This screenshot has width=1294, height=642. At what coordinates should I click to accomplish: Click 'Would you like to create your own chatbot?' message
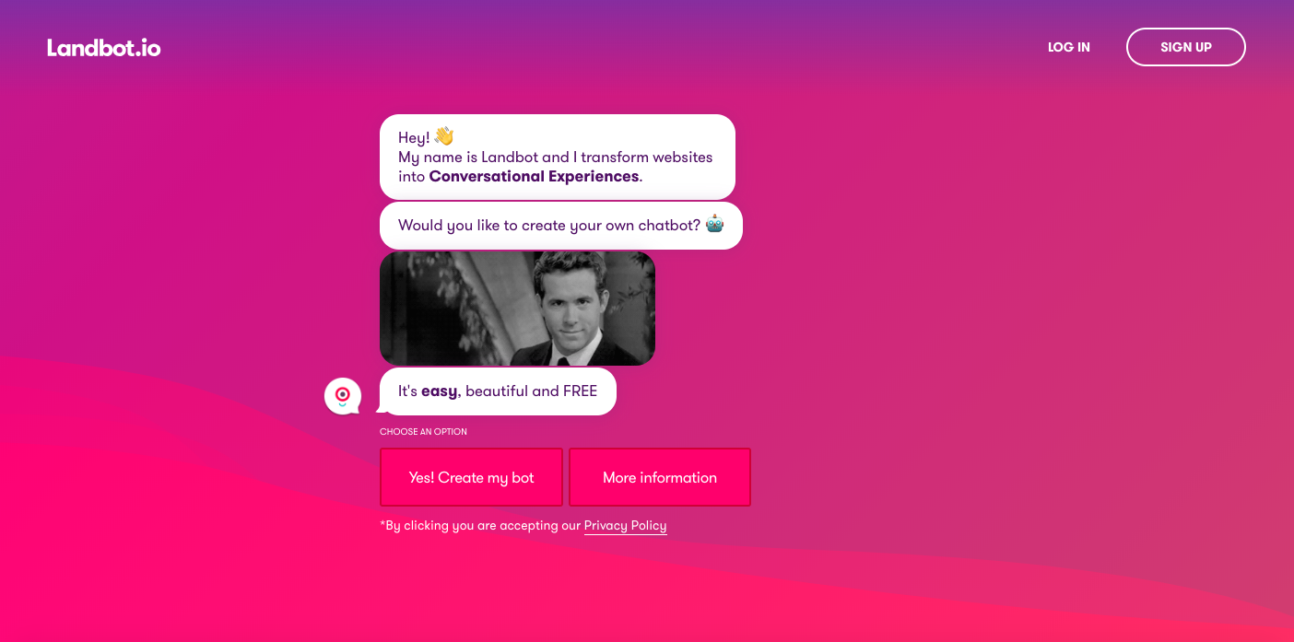pos(561,226)
